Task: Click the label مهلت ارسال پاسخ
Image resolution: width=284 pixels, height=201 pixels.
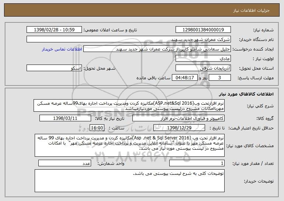Action: 256,78
